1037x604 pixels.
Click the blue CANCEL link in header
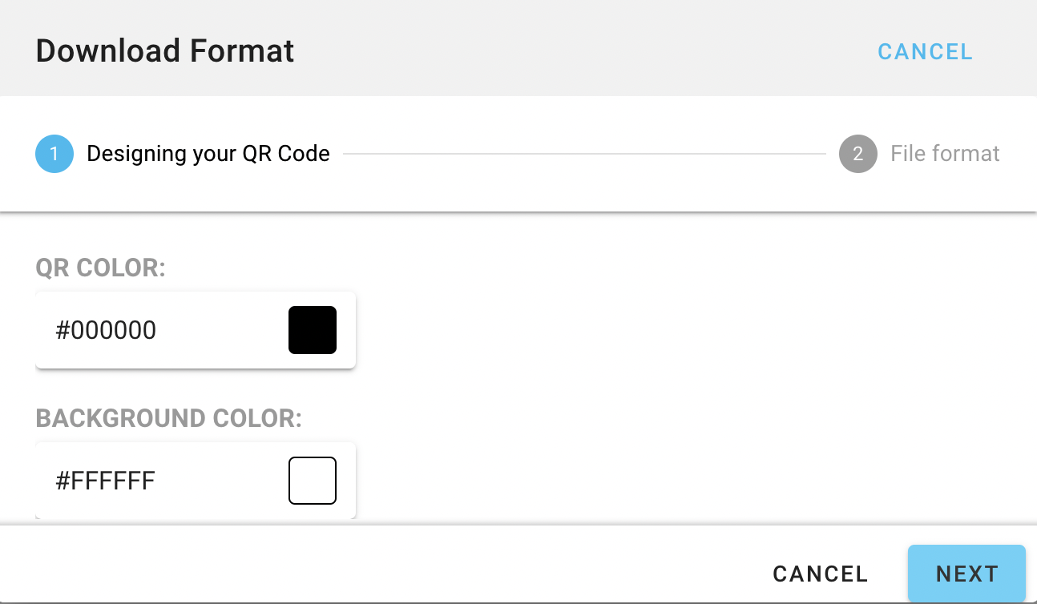(925, 52)
